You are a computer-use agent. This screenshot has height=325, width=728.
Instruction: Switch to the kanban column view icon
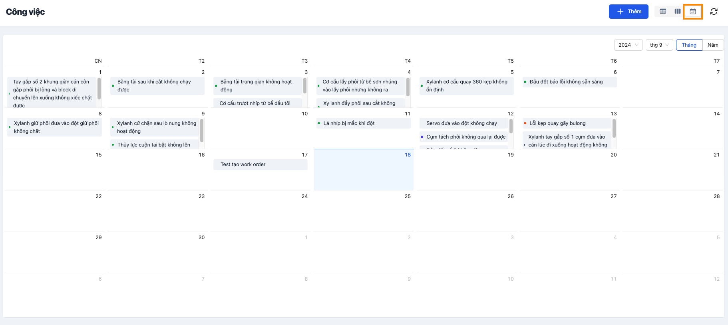click(678, 12)
